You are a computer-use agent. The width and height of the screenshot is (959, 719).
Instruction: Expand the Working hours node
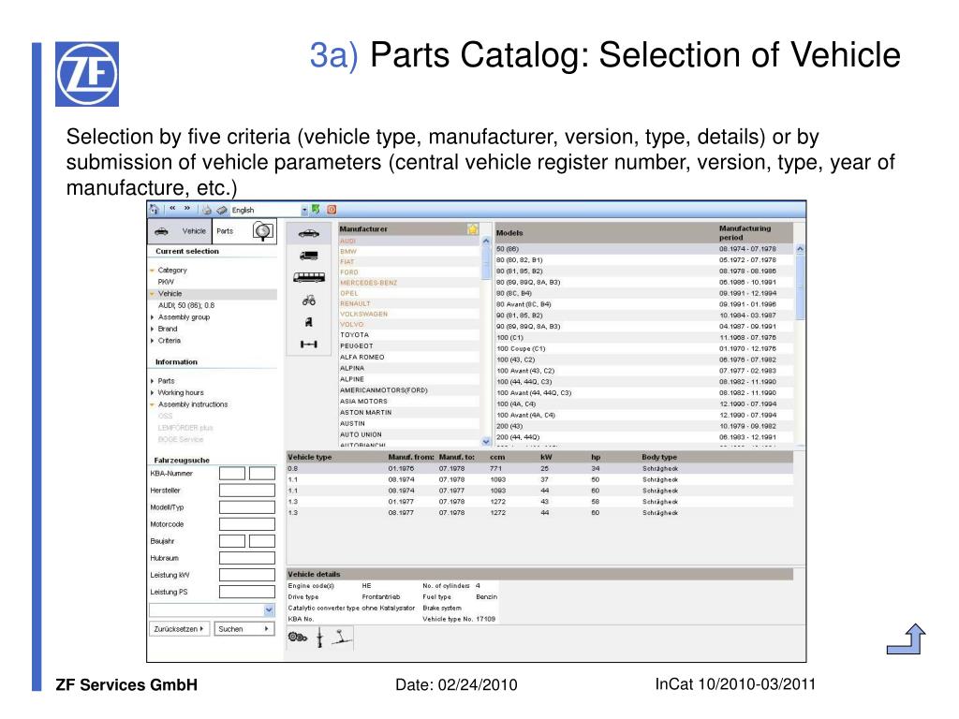153,393
